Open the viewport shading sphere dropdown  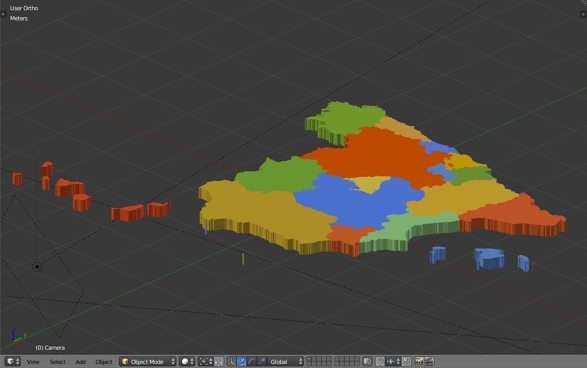pyautogui.click(x=187, y=361)
